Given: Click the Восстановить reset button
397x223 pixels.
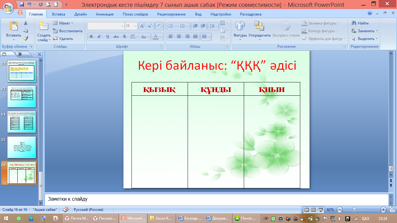Looking at the screenshot, I should pyautogui.click(x=68, y=31).
